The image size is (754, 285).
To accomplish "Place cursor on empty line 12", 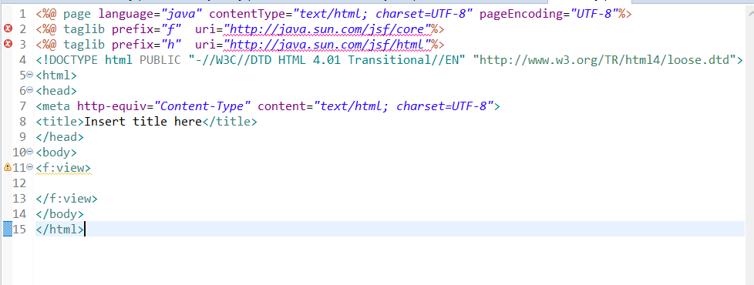I will pos(389,183).
